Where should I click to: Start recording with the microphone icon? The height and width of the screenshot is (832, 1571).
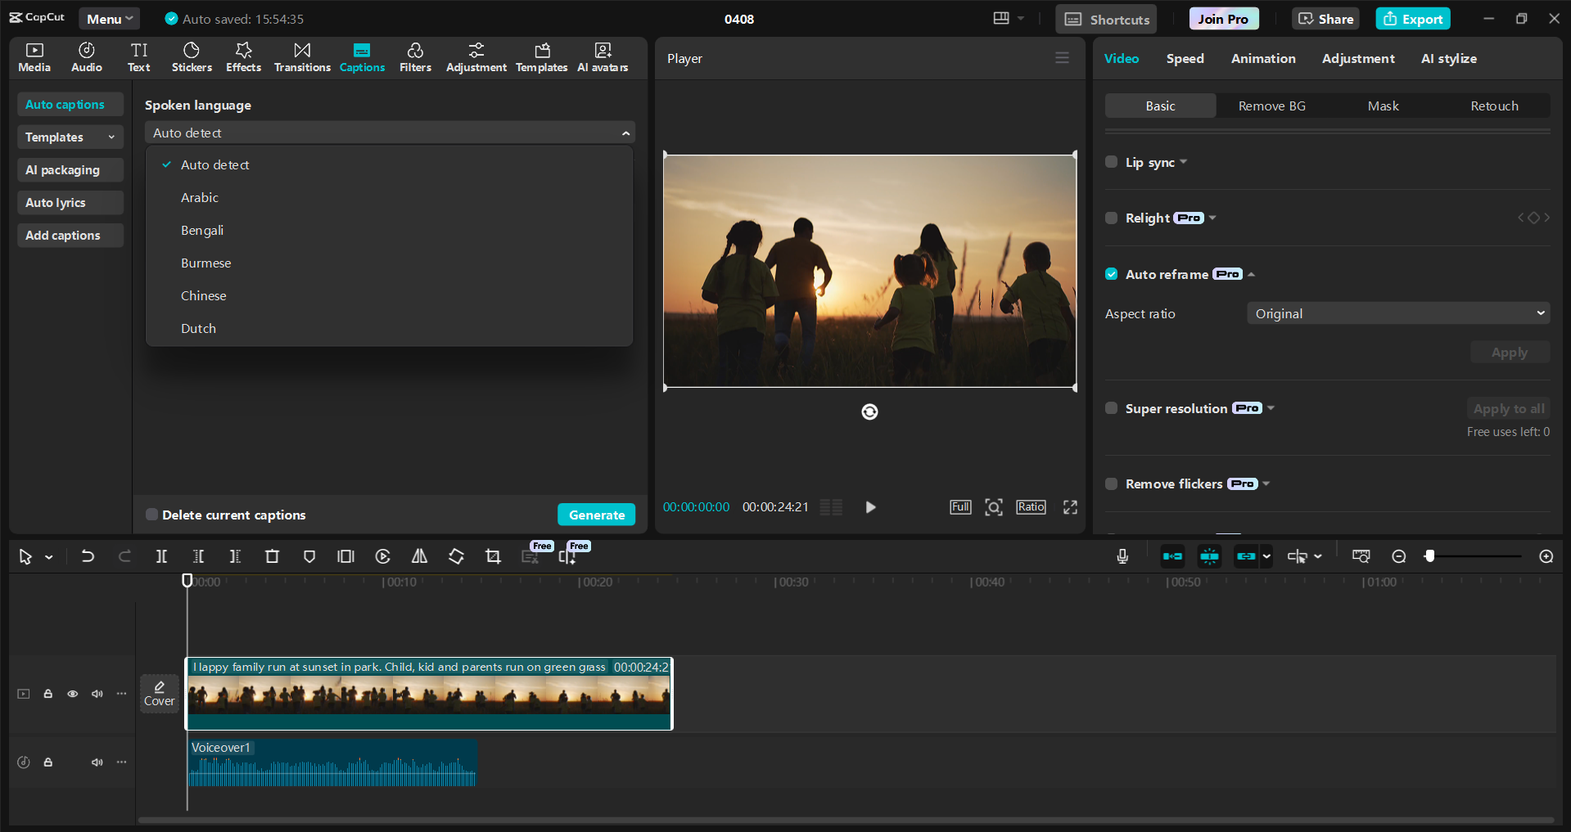(1122, 556)
